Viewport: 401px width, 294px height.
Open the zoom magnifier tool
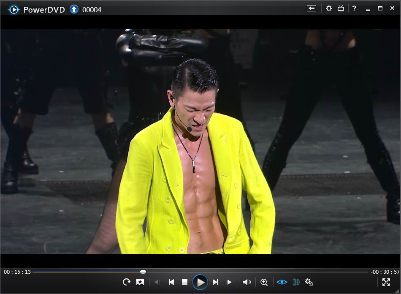[264, 282]
